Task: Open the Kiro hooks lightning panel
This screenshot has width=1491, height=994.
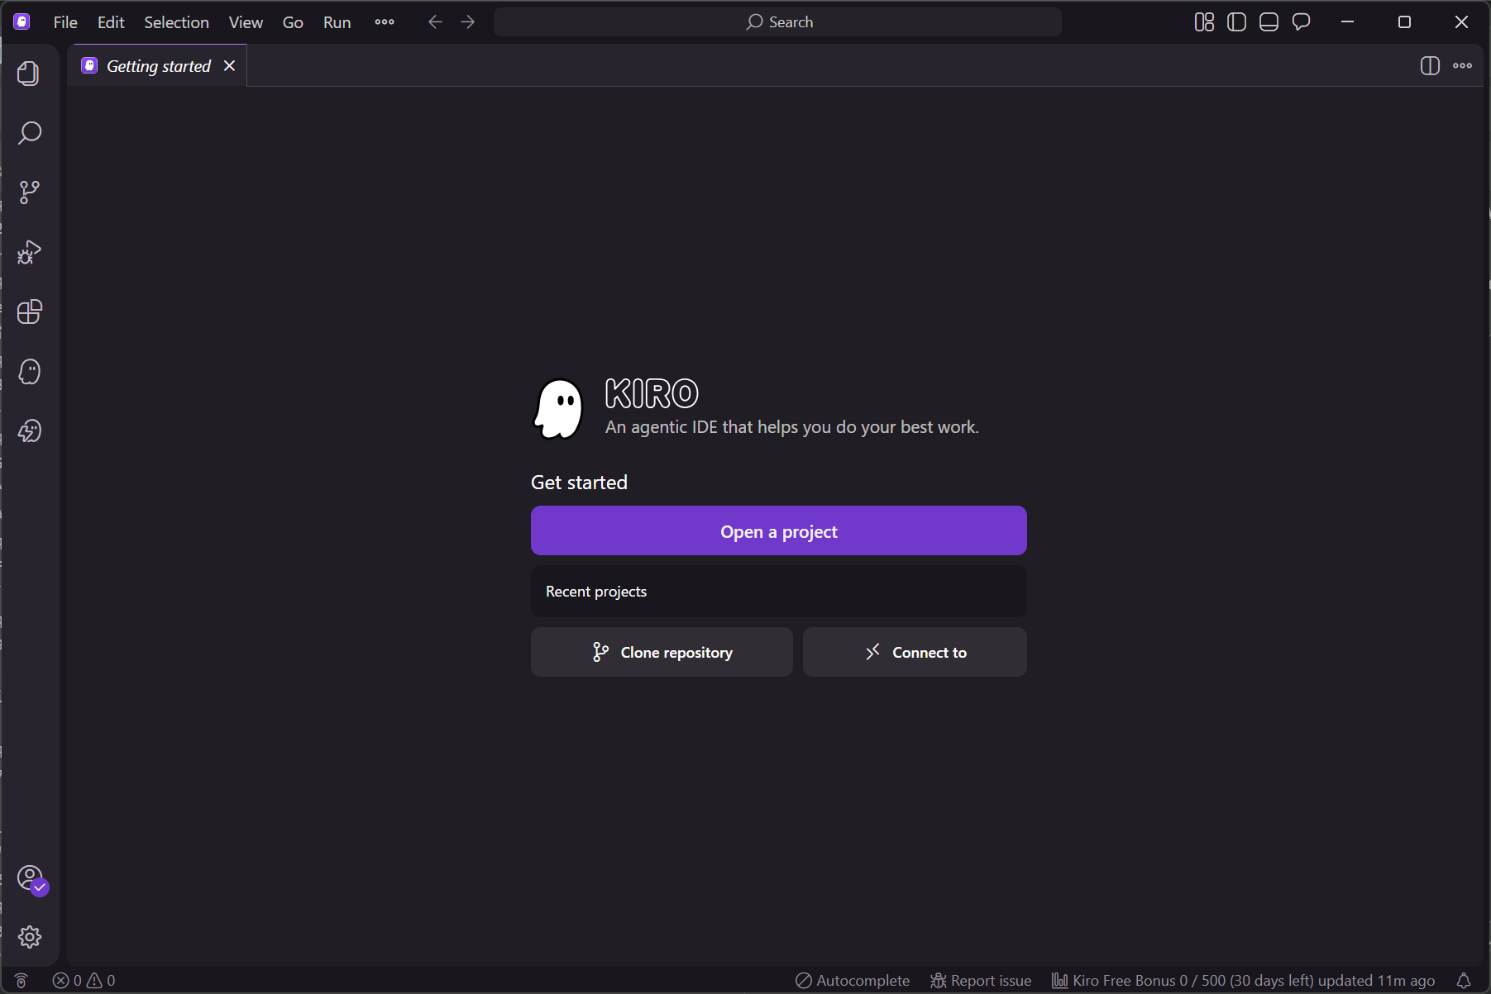Action: (x=29, y=430)
